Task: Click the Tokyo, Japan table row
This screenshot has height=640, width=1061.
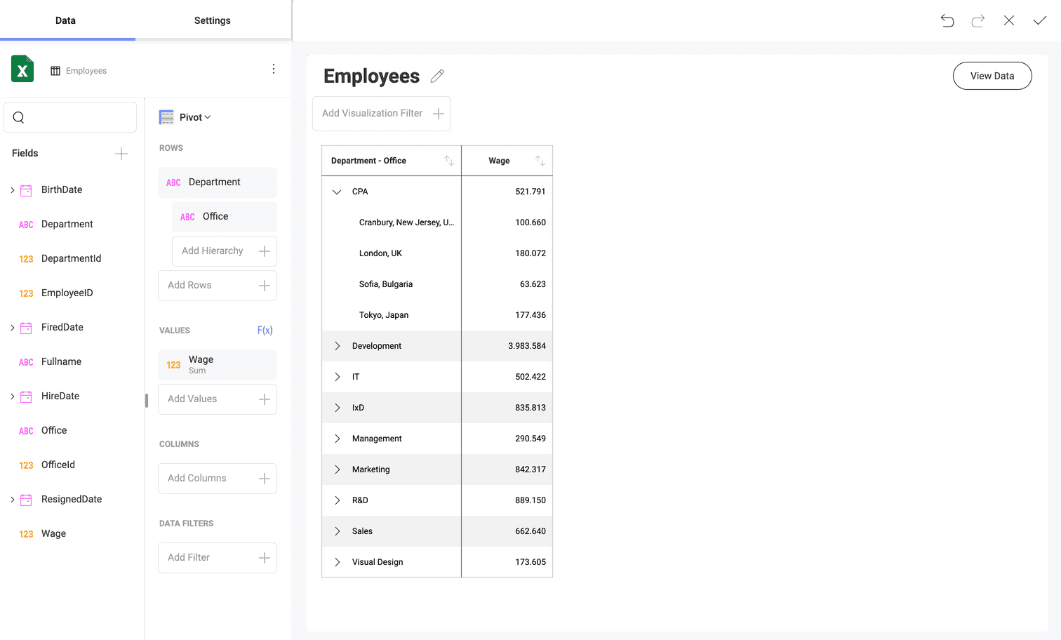Action: coord(437,315)
